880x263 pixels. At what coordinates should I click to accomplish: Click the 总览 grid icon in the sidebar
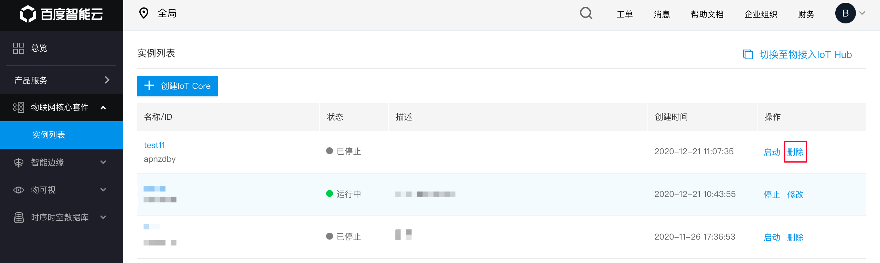[19, 48]
